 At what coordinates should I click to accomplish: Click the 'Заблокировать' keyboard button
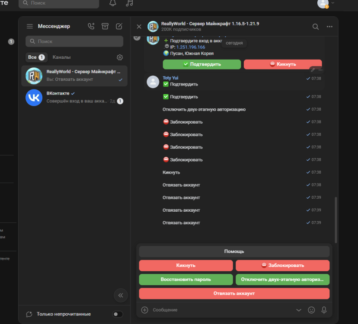283,265
